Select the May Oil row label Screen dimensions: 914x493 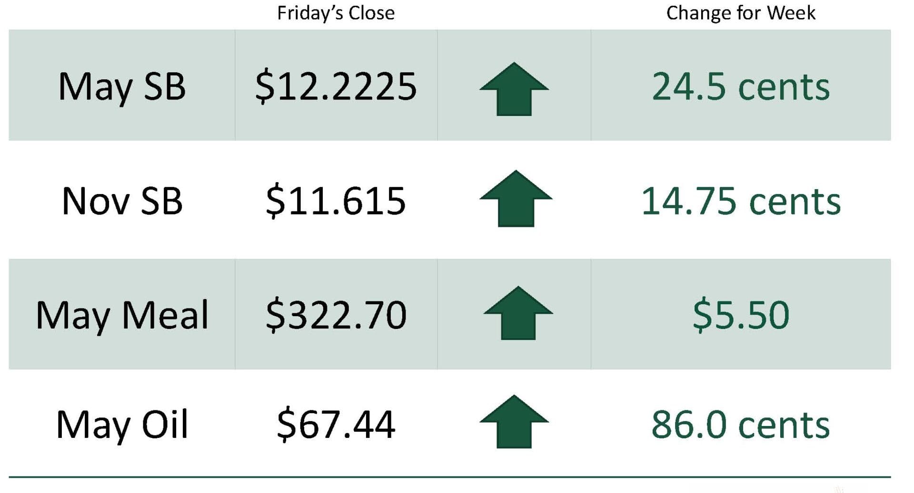[122, 424]
